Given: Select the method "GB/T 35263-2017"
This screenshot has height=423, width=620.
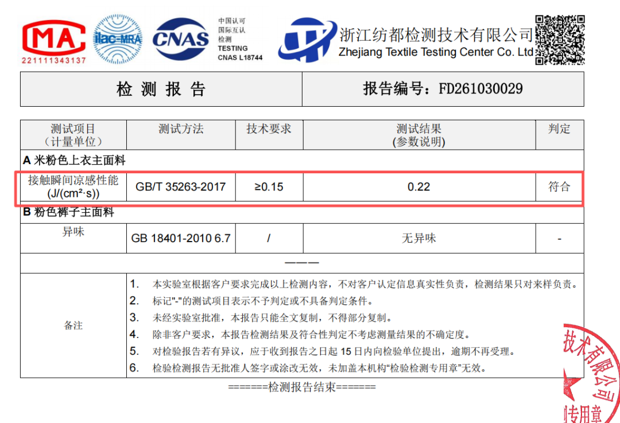Looking at the screenshot, I should [181, 187].
